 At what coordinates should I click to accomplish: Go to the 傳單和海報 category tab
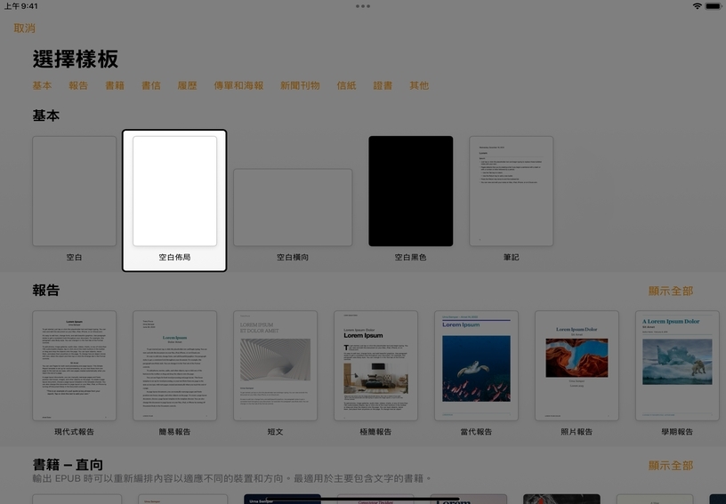[238, 86]
